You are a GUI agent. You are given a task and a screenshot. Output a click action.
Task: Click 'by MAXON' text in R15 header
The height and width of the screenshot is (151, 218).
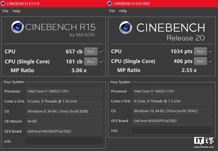click(82, 35)
